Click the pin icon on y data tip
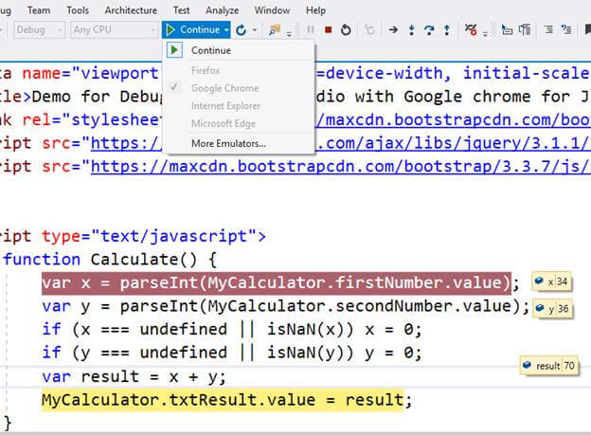 coord(540,308)
